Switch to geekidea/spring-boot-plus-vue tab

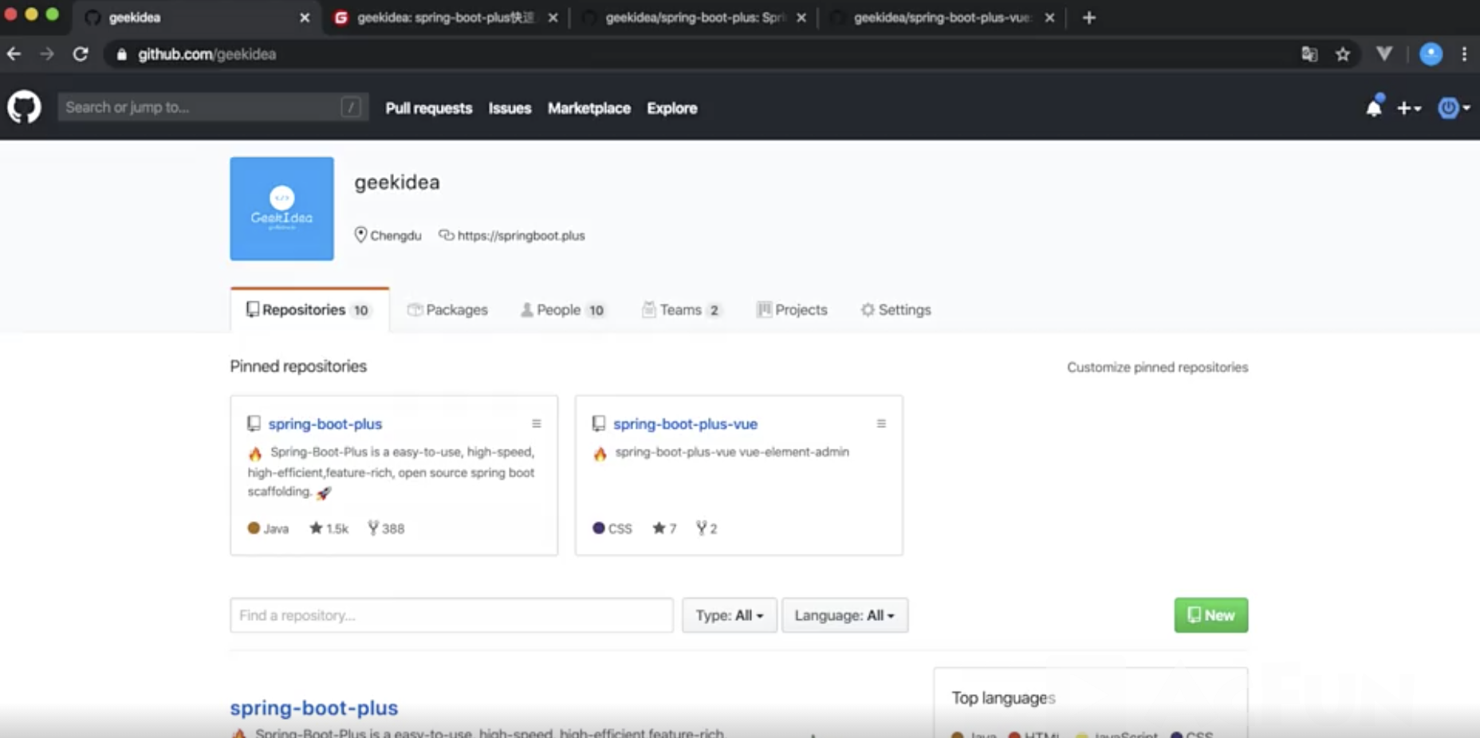(x=941, y=18)
